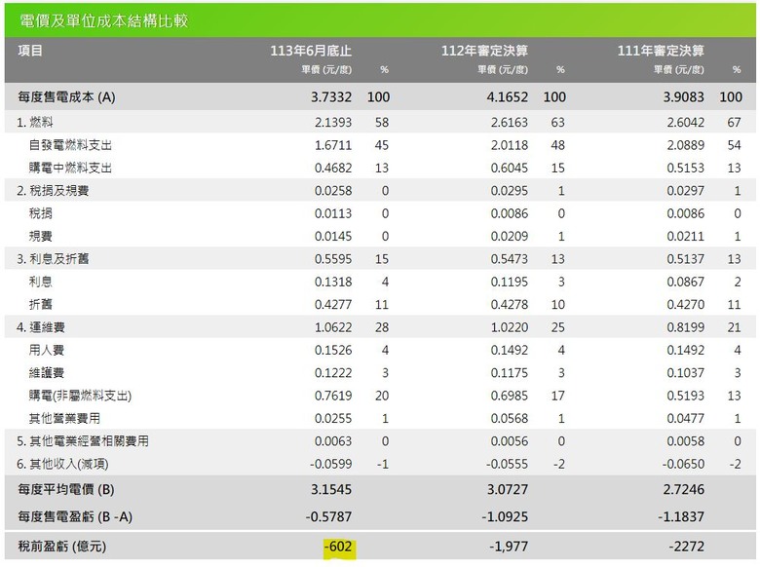Click the value 0.1175
Viewport: 760px width, 567px height.
tap(509, 373)
